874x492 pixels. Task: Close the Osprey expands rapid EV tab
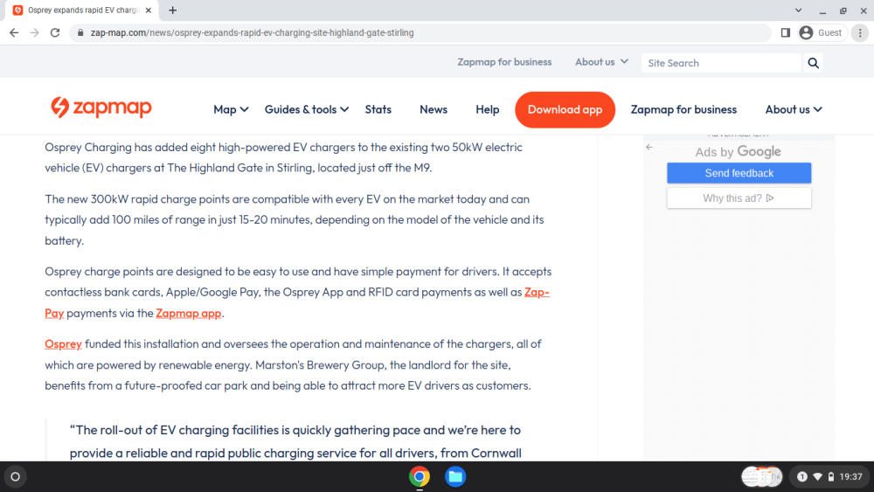(149, 10)
